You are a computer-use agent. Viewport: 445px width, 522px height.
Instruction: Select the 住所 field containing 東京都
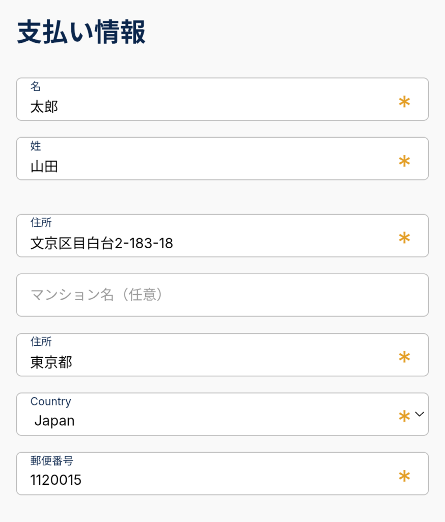tap(204, 362)
